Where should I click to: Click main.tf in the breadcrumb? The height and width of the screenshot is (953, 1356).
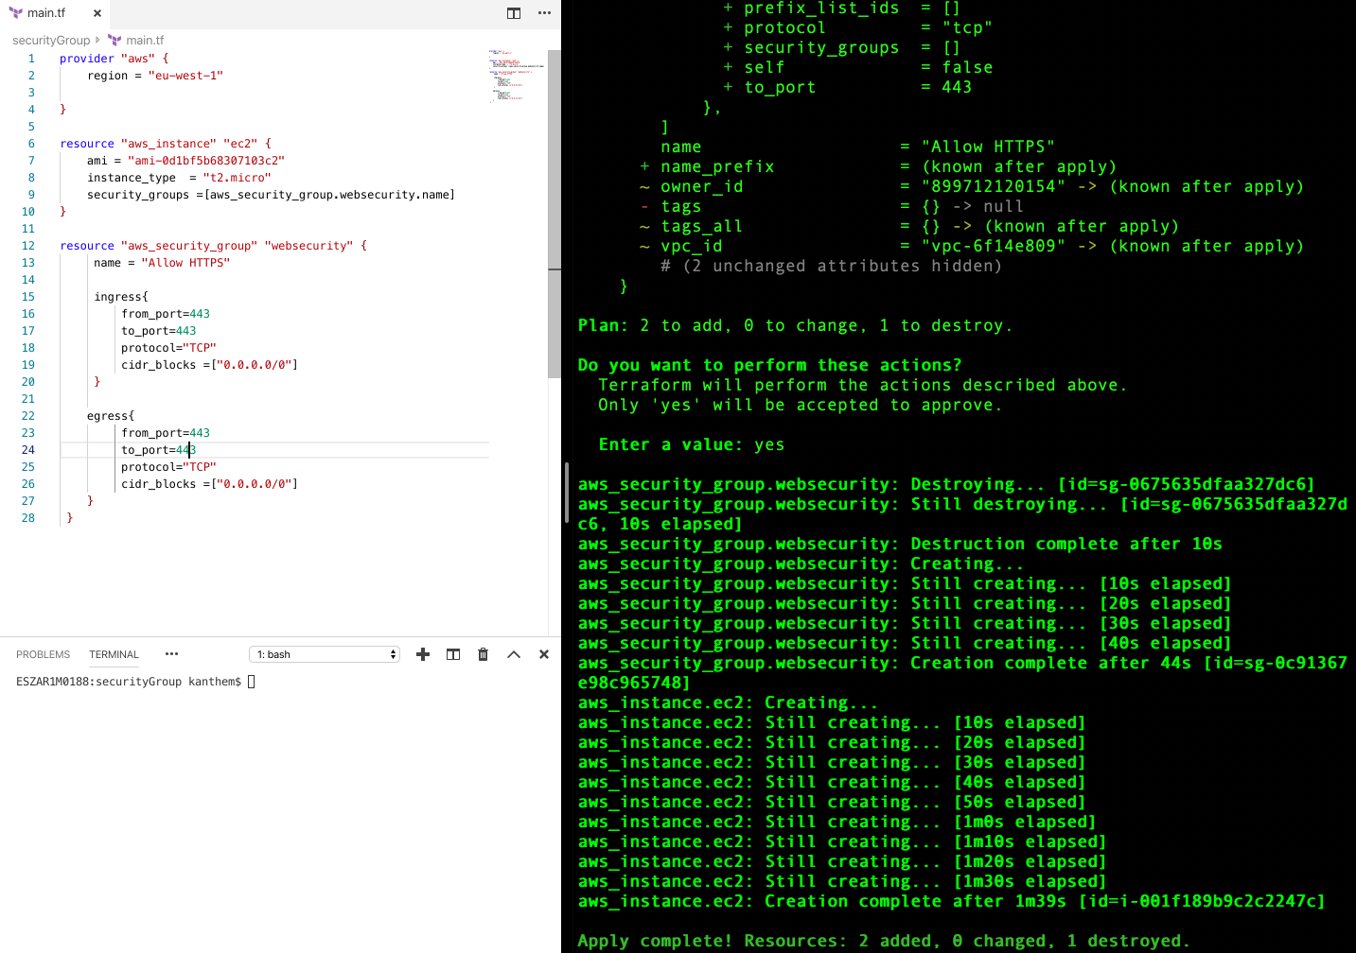[x=145, y=41]
